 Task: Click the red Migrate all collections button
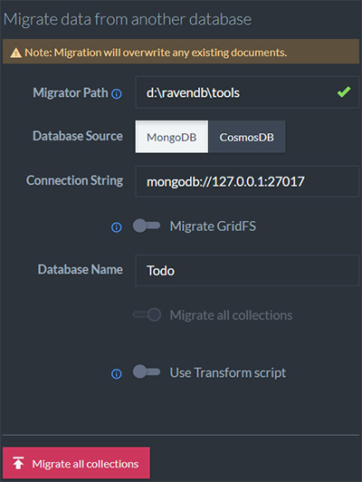coord(76,463)
